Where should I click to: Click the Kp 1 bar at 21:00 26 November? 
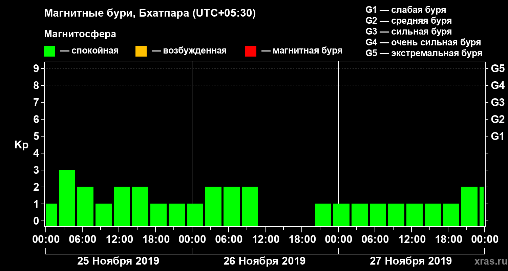click(323, 215)
